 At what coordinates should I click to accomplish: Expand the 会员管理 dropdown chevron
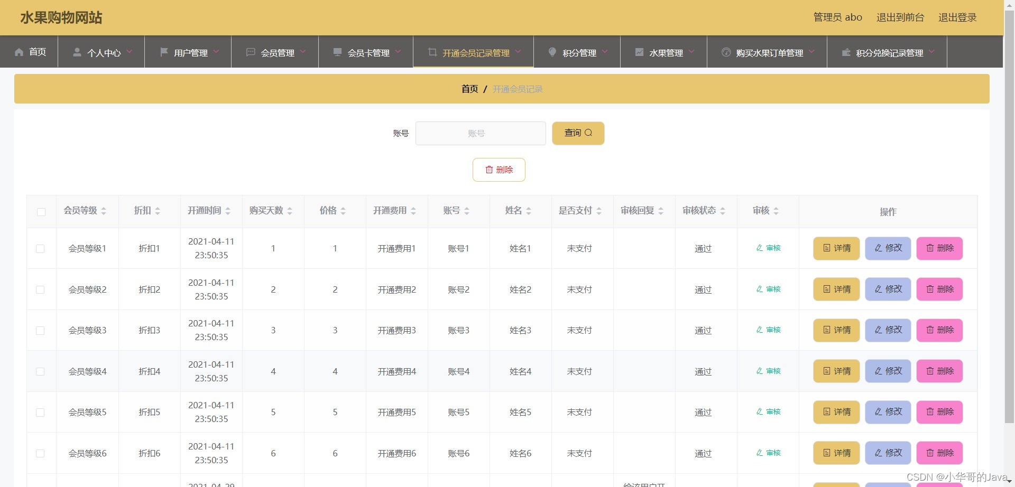tap(303, 51)
